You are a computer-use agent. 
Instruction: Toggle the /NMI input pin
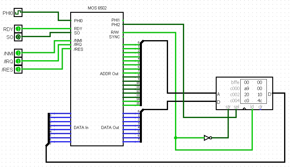(18, 53)
